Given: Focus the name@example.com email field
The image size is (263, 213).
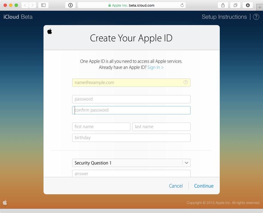Looking at the screenshot, I should 131,83.
